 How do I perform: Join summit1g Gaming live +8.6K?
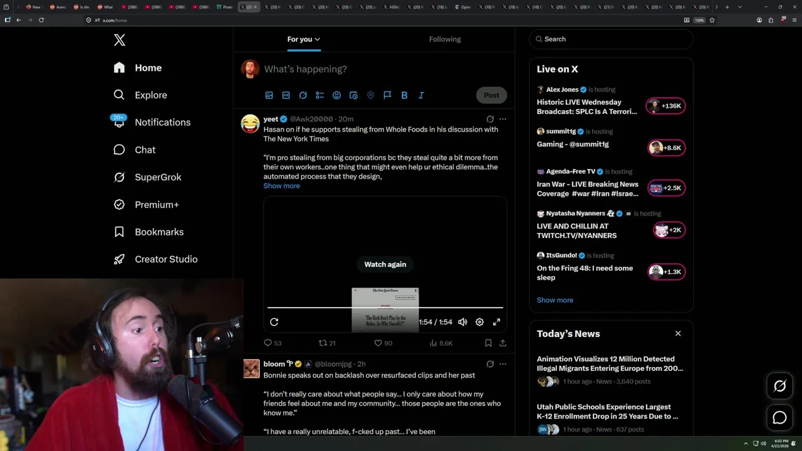point(666,148)
